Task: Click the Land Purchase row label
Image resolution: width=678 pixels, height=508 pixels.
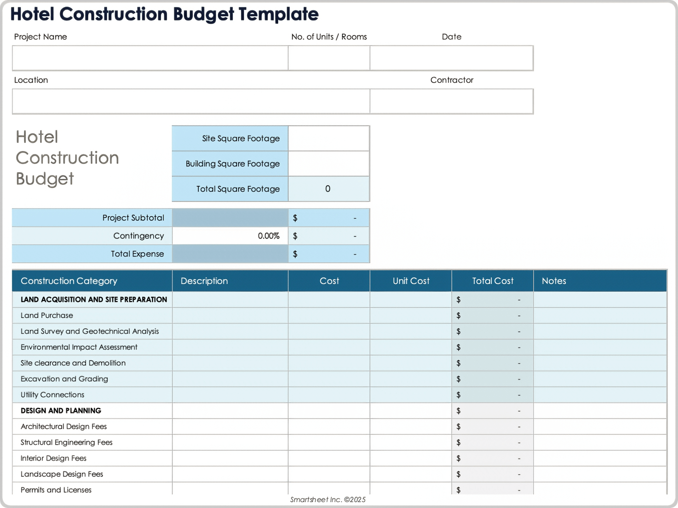Action: [47, 315]
